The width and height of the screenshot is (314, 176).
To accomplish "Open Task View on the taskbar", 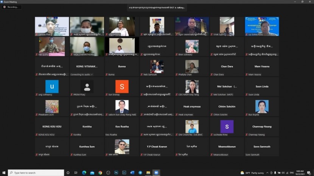I will tap(76, 173).
